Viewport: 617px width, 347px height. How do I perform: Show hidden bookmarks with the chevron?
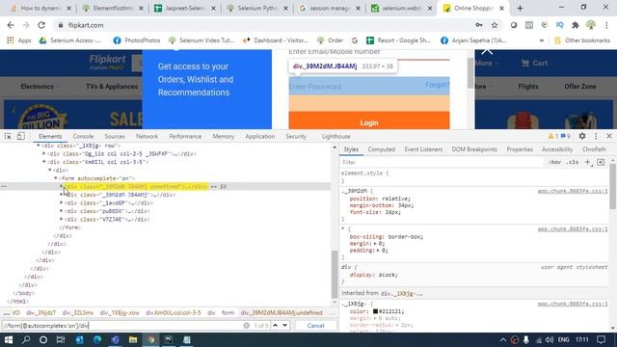[x=542, y=40]
